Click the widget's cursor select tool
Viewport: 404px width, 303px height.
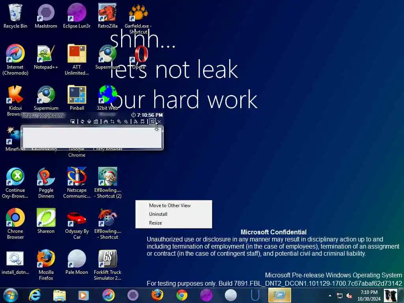point(73,122)
